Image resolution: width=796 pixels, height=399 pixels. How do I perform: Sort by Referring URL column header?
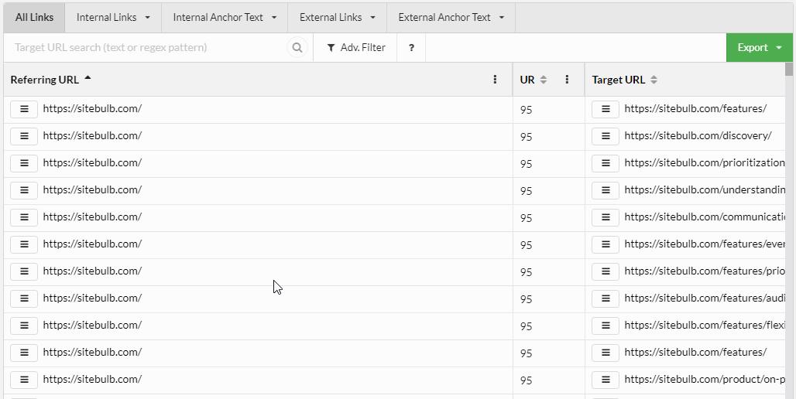(50, 80)
